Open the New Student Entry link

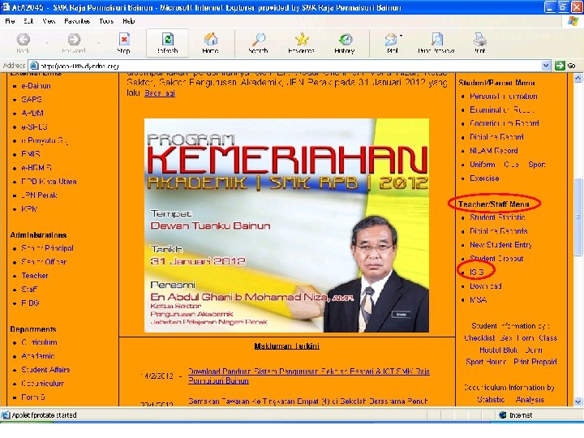[x=500, y=245]
